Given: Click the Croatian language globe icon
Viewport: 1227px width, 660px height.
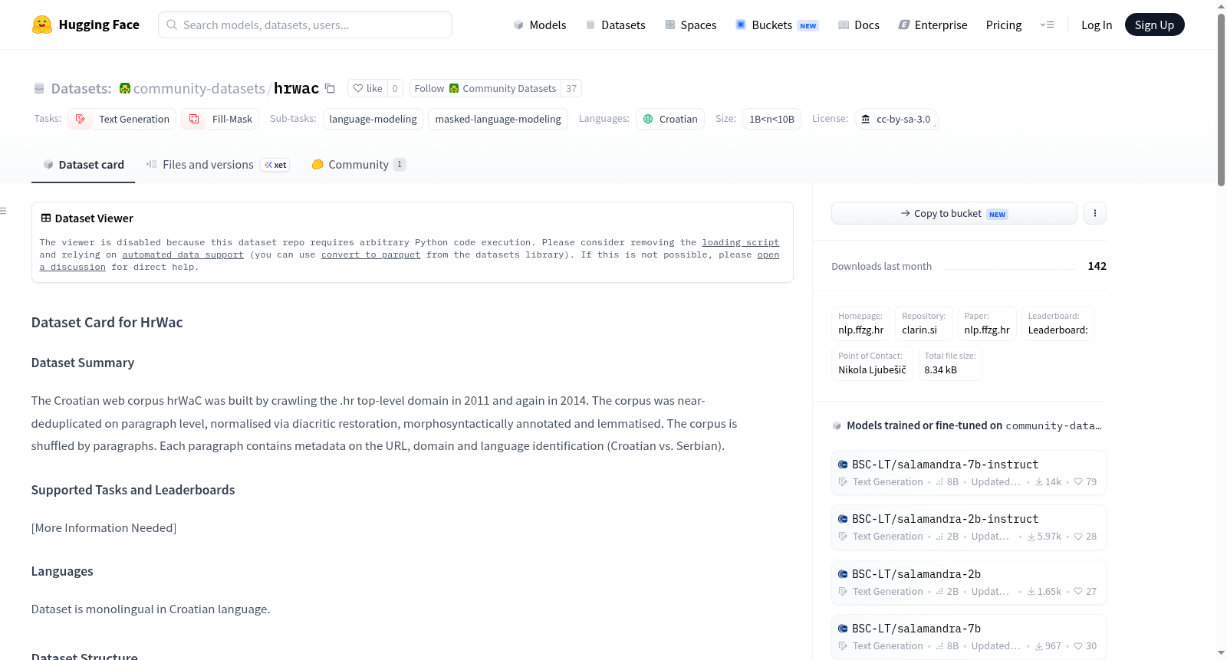Looking at the screenshot, I should [648, 119].
